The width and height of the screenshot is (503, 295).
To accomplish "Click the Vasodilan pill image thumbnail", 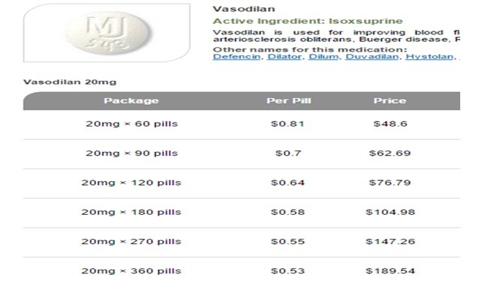I will click(x=107, y=33).
